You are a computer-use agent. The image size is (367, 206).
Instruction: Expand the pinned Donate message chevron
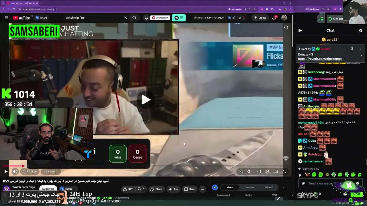pyautogui.click(x=361, y=56)
